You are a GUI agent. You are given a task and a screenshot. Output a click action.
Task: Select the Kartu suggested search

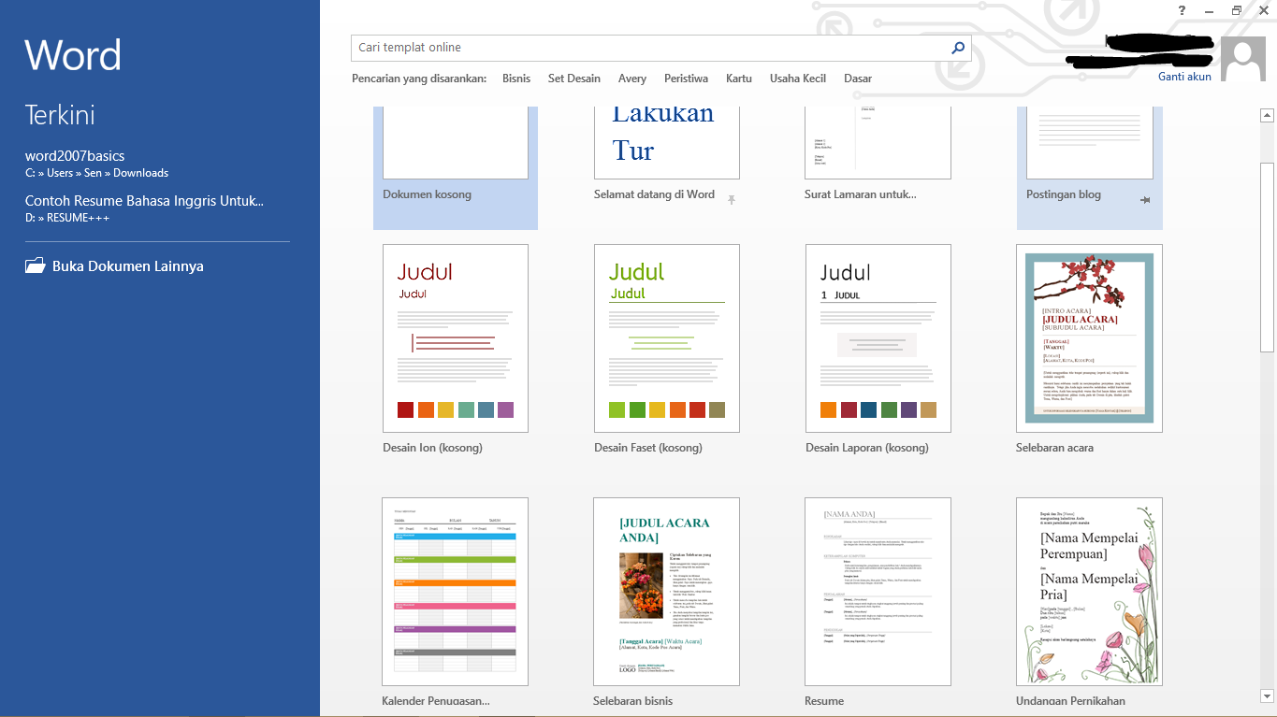pos(739,79)
